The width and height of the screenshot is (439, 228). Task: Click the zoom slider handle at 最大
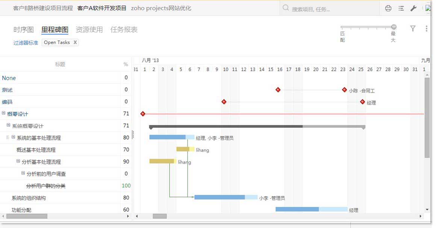(394, 27)
